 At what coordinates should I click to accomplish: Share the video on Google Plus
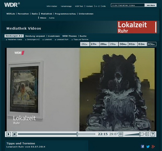(x=153, y=146)
